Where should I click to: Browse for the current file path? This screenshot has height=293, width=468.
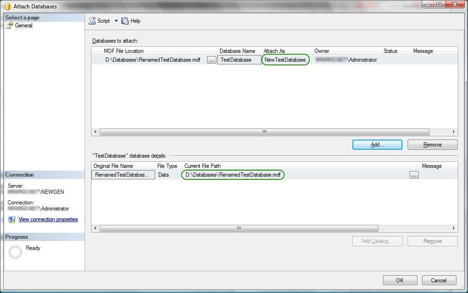coord(414,175)
